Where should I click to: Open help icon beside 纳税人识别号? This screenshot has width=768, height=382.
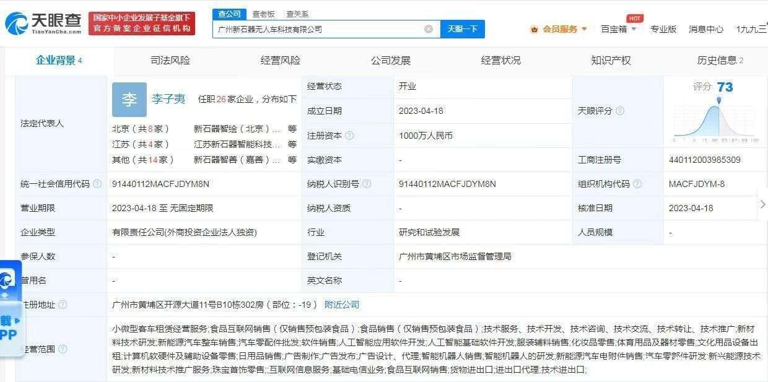[367, 184]
